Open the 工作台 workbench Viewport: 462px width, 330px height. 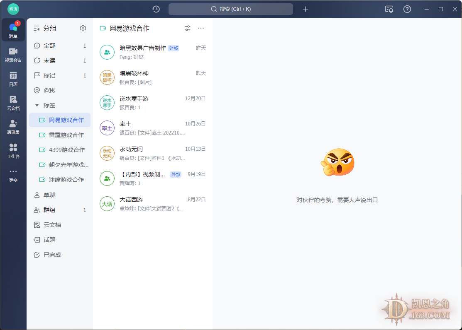(13, 151)
